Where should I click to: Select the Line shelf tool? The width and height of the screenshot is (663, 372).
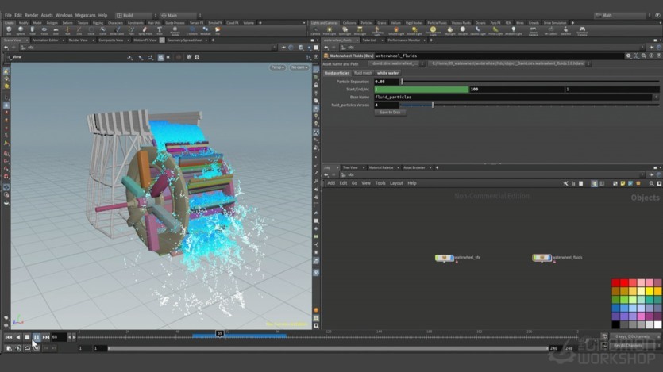coord(79,30)
